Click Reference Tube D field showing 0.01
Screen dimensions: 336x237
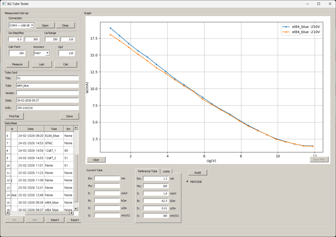[156, 208]
